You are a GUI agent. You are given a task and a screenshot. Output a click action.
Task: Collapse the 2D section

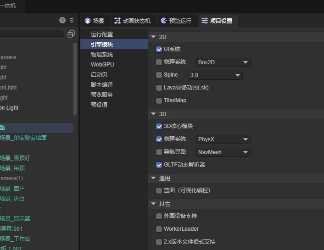tap(153, 37)
